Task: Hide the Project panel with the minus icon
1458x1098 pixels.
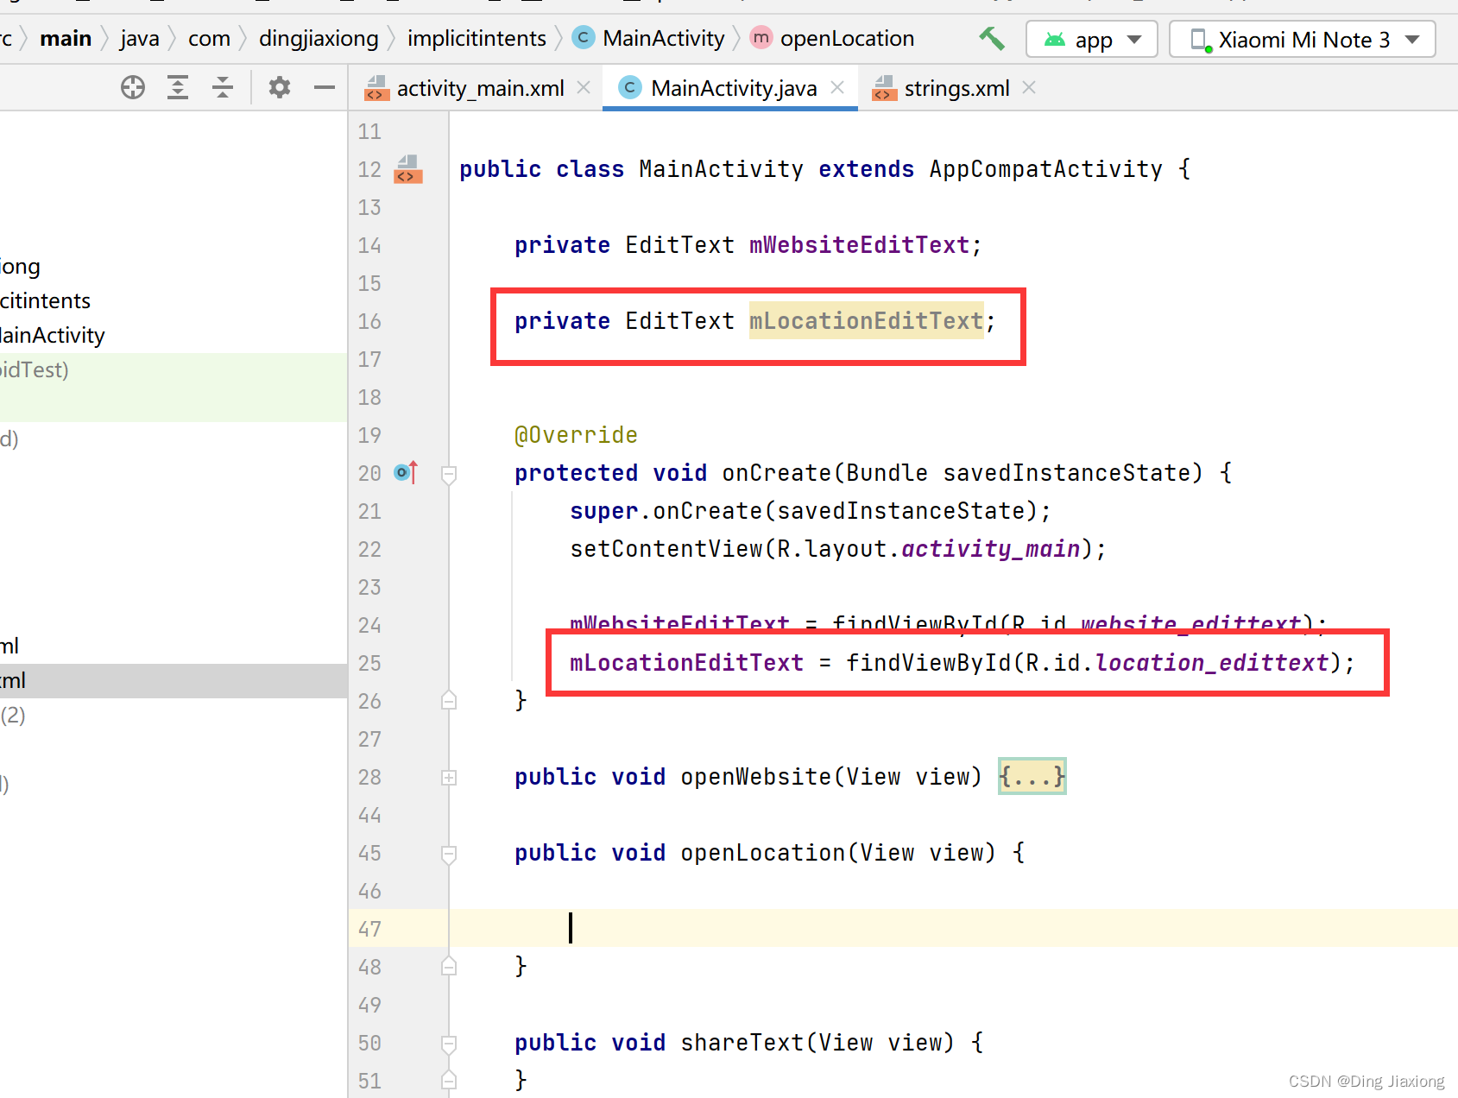Action: [323, 87]
